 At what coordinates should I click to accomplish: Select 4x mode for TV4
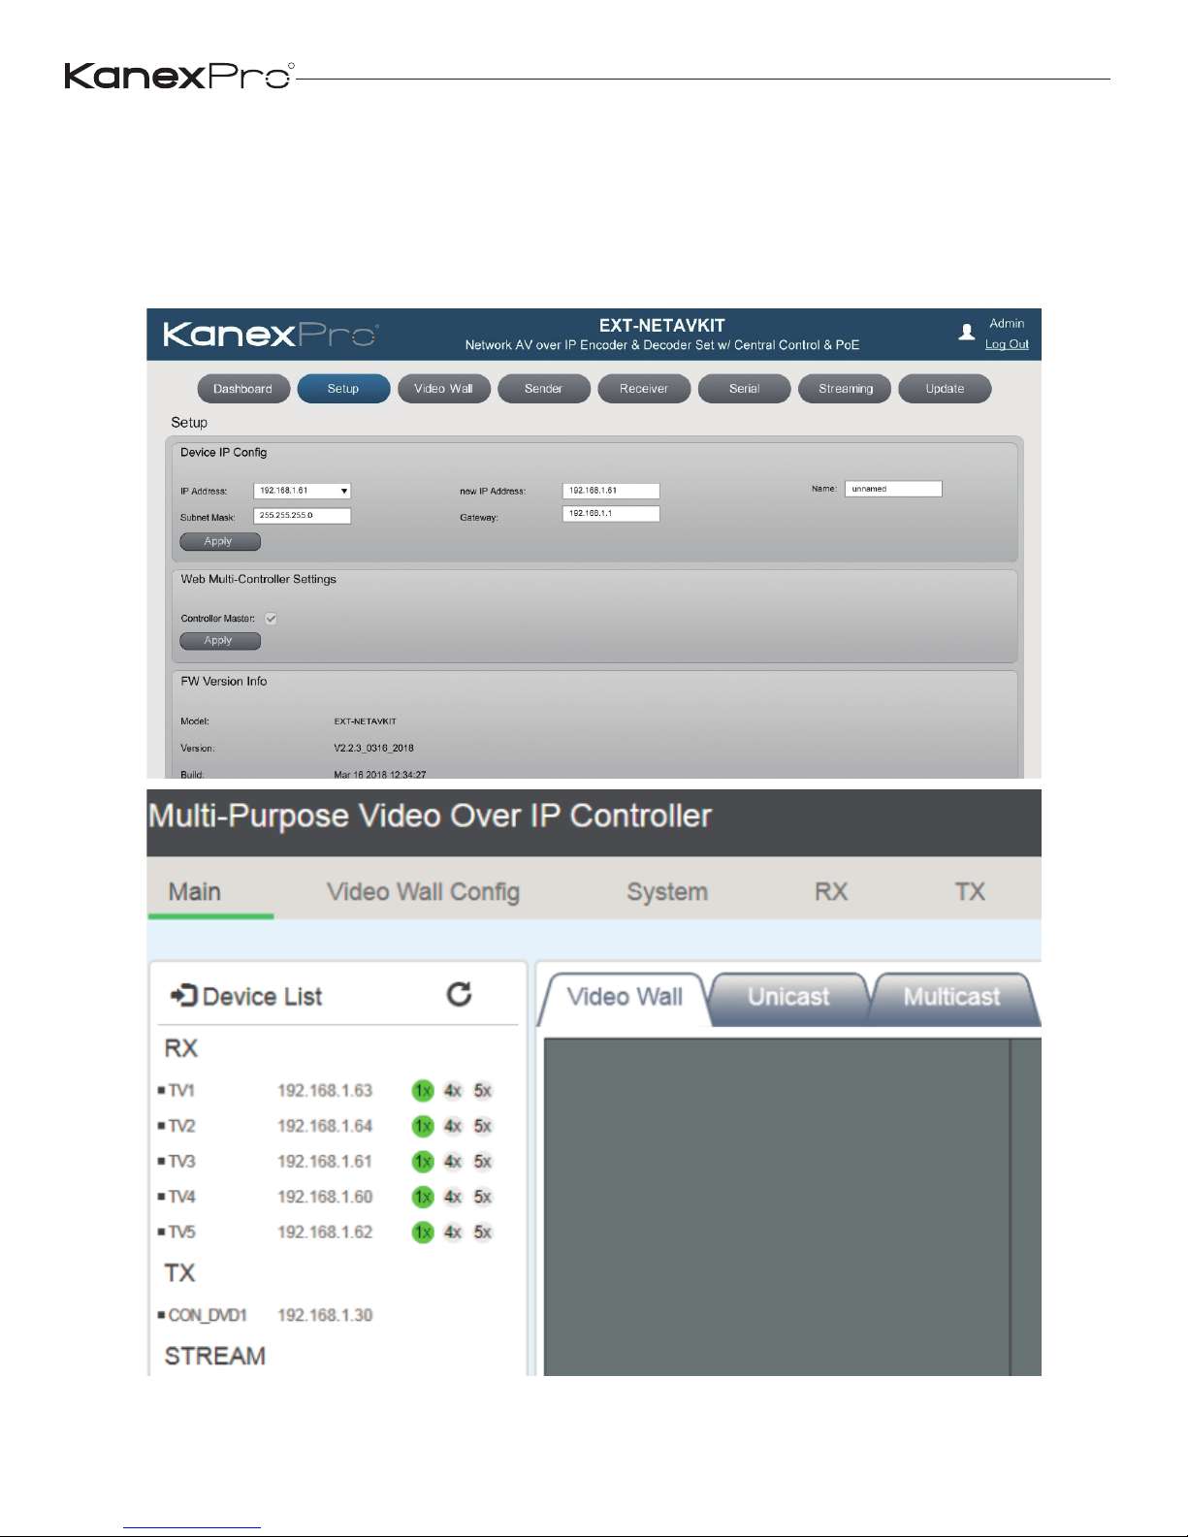coord(453,1197)
